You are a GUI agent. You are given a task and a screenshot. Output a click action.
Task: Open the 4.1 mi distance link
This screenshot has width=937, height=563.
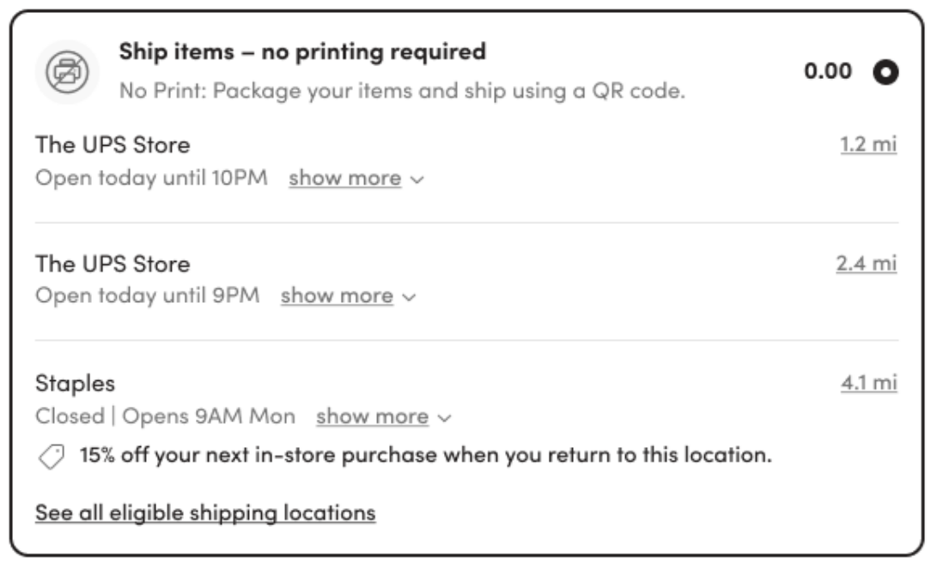coord(868,383)
